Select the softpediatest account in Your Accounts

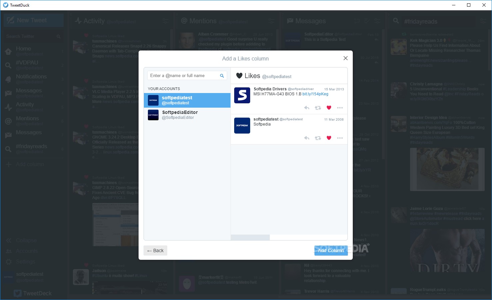click(187, 100)
